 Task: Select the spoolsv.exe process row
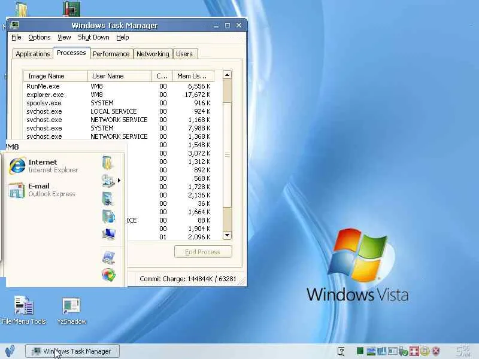point(119,103)
